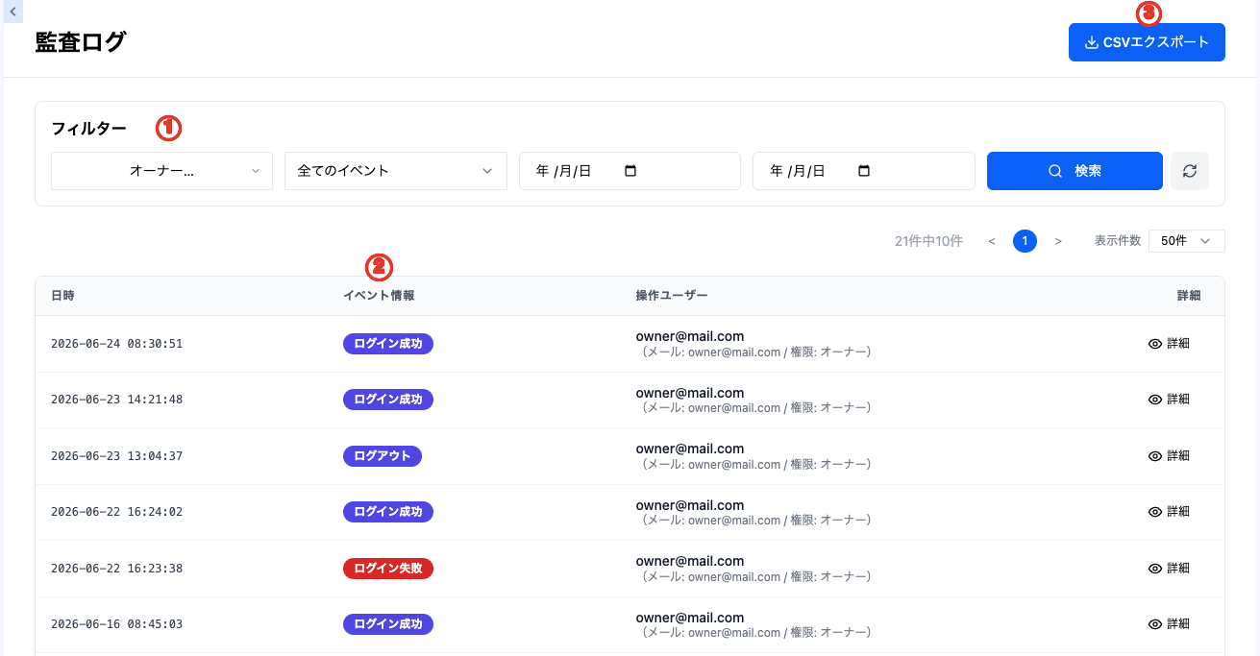1260x656 pixels.
Task: Click owner@mail.com in the ログイン失敗 row
Action: (690, 561)
